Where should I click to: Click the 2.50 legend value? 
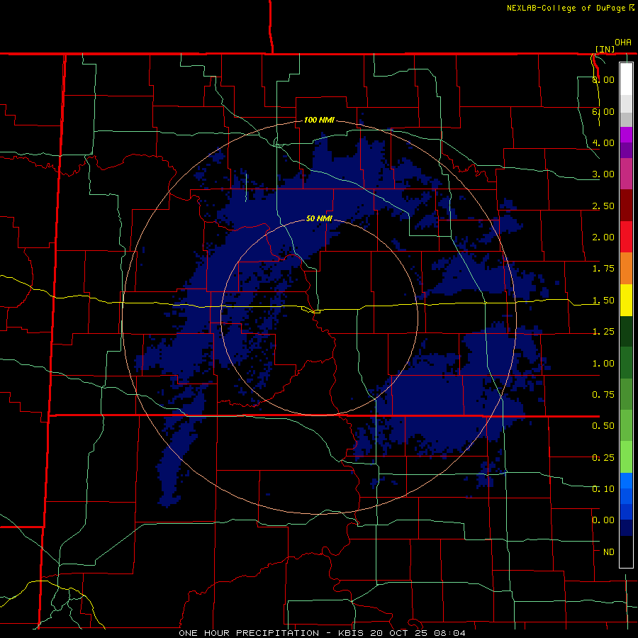603,206
